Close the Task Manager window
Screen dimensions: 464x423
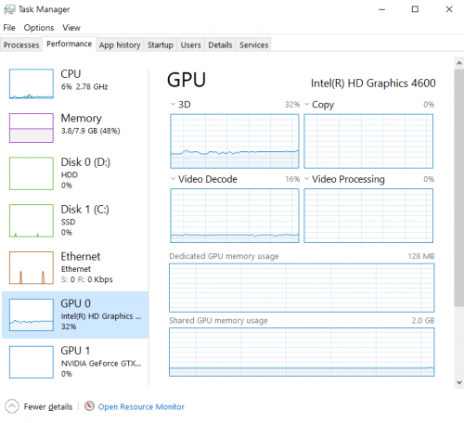click(449, 9)
